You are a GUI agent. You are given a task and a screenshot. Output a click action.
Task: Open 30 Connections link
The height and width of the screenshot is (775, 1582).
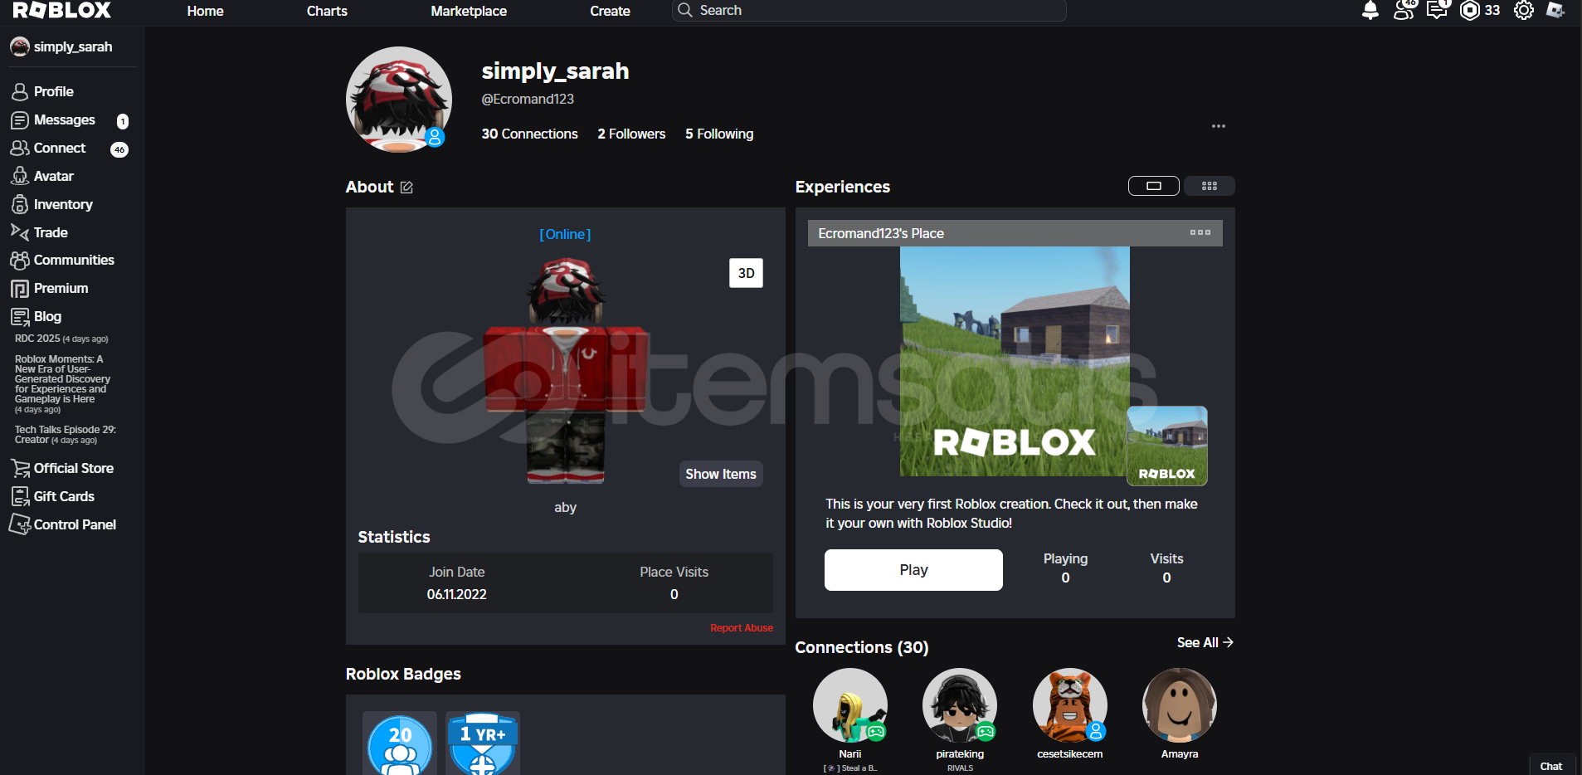tap(529, 134)
